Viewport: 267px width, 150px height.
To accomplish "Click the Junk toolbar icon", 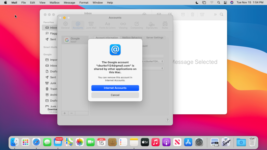I will (202, 14).
